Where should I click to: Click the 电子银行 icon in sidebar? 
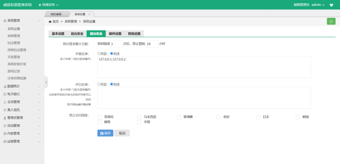pyautogui.click(x=5, y=94)
